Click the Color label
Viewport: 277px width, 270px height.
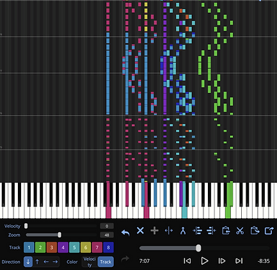[72, 262]
